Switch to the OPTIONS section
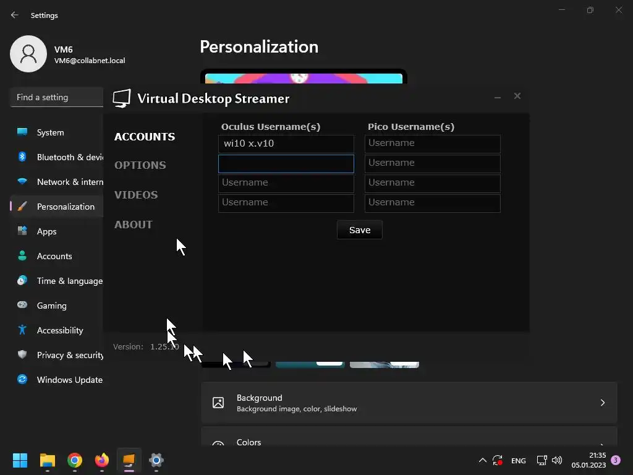This screenshot has width=633, height=475. (x=140, y=165)
